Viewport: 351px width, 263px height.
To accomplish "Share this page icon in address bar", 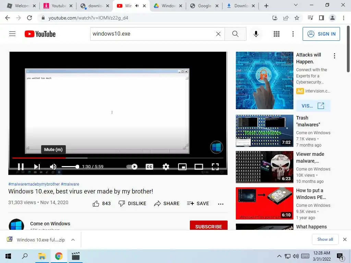I will coord(286,18).
